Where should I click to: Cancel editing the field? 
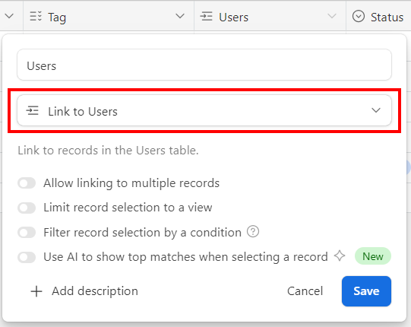pos(305,291)
